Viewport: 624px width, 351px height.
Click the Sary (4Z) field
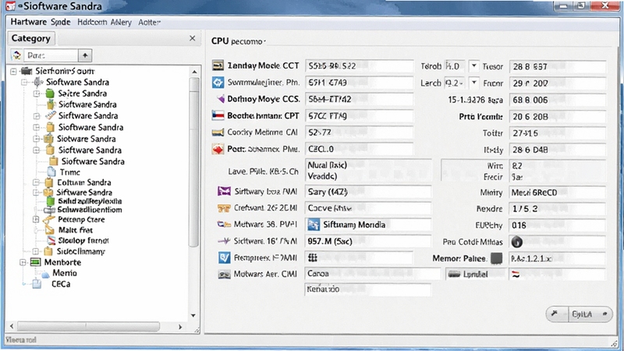point(368,192)
